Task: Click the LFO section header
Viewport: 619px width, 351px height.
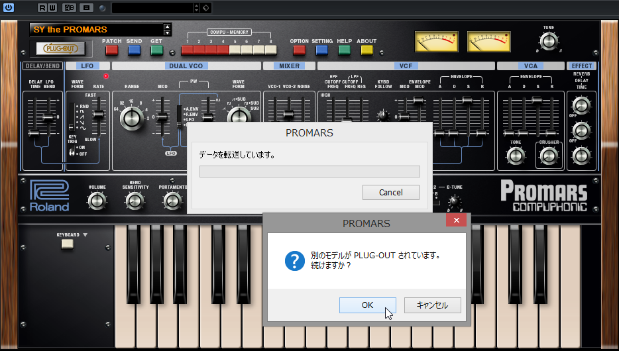Action: 87,66
